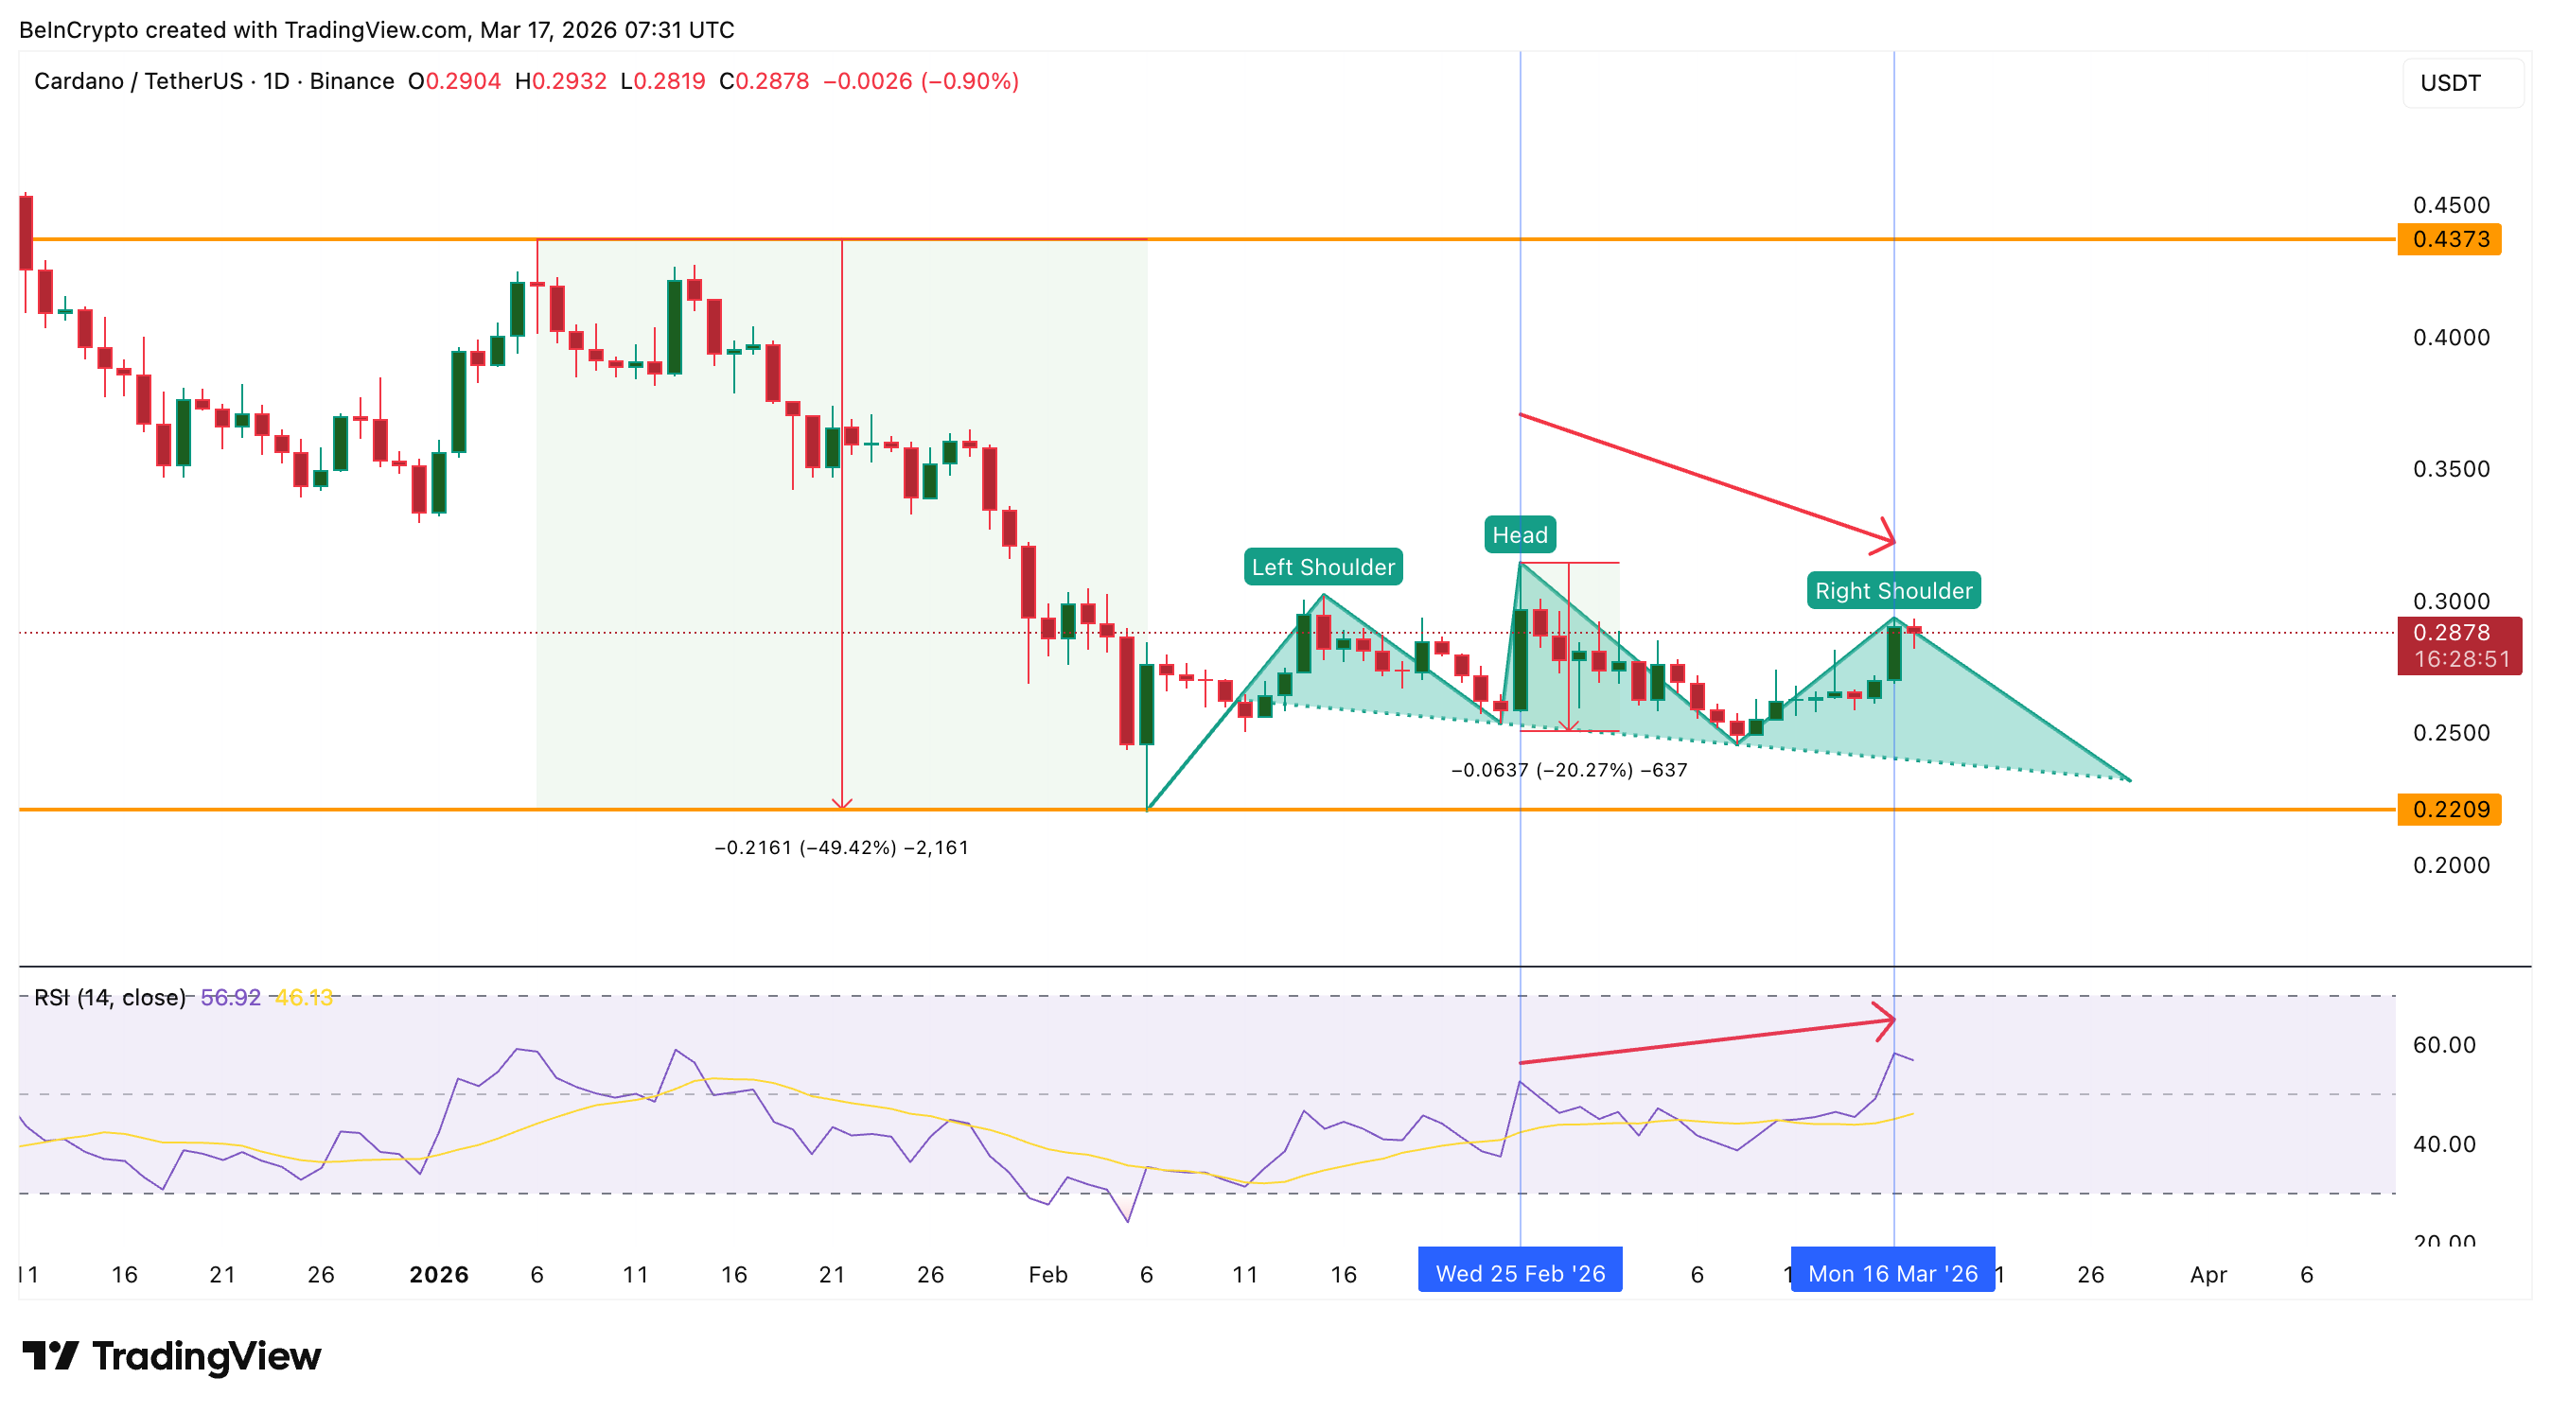The image size is (2551, 1413).
Task: Open the 1D timeframe selector in the legend
Action: pos(279,81)
